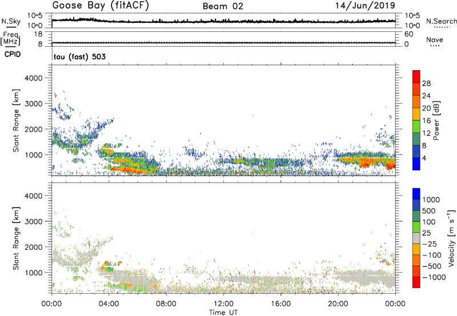The height and width of the screenshot is (316, 457).
Task: Click the "tau (fast) 503" mode text
Action: coord(79,56)
